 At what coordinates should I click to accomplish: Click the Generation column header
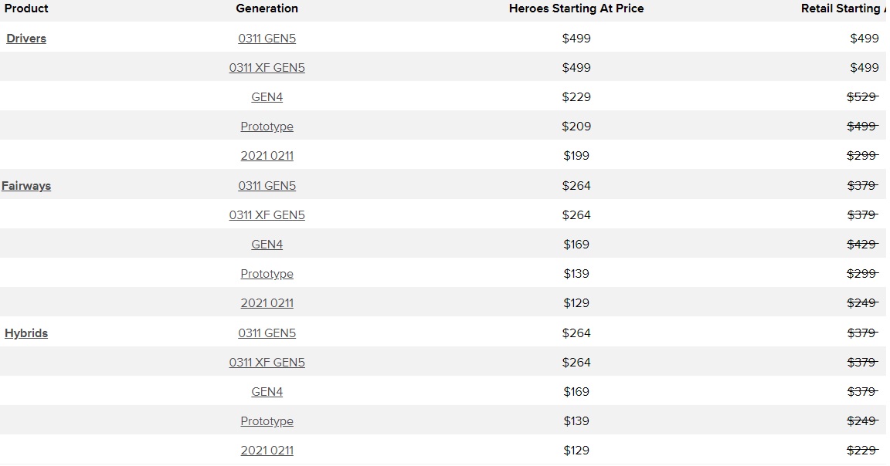pos(267,8)
